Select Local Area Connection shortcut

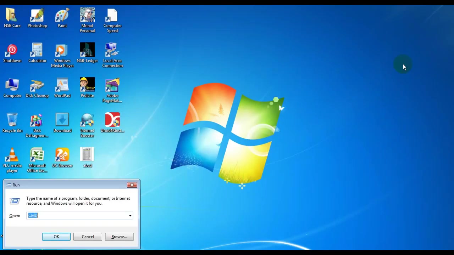pos(112,55)
